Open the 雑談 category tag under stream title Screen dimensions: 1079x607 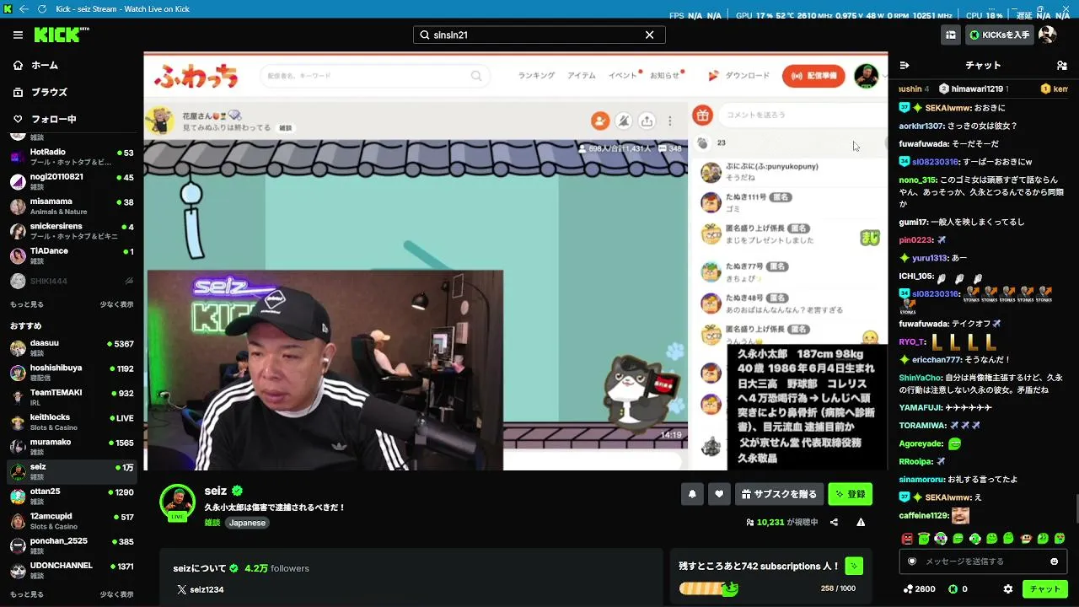[x=212, y=523]
